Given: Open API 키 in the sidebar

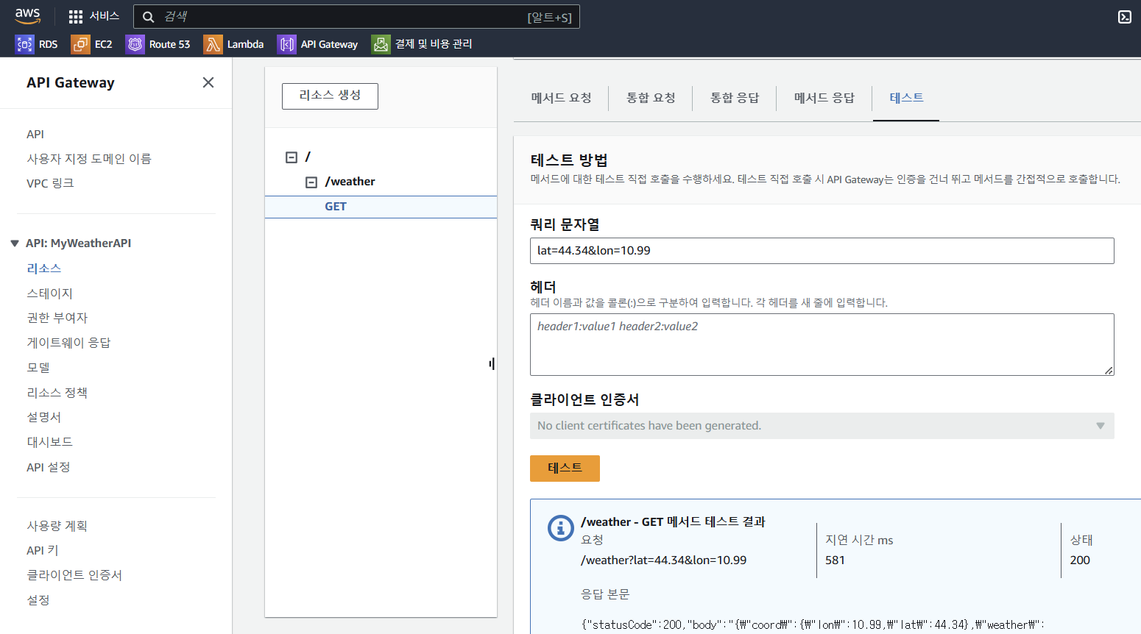Looking at the screenshot, I should pos(43,550).
